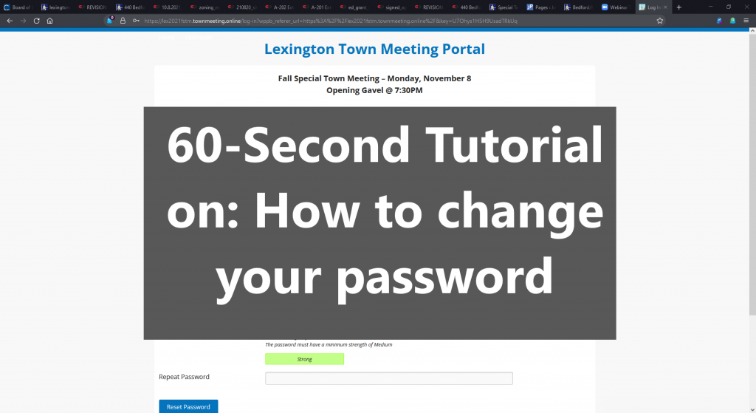Open the browser hamburger menu
Image resolution: width=756 pixels, height=413 pixels.
pos(746,21)
